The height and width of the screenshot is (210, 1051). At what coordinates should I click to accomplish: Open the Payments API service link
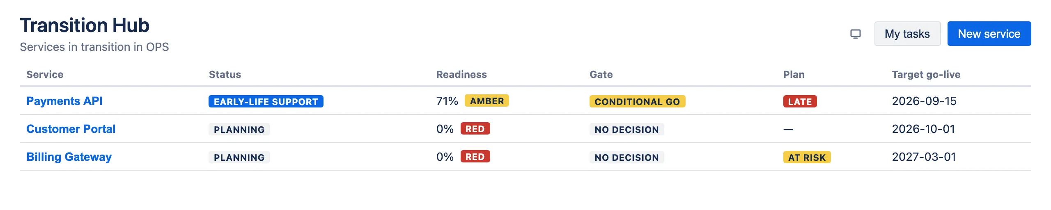(64, 101)
